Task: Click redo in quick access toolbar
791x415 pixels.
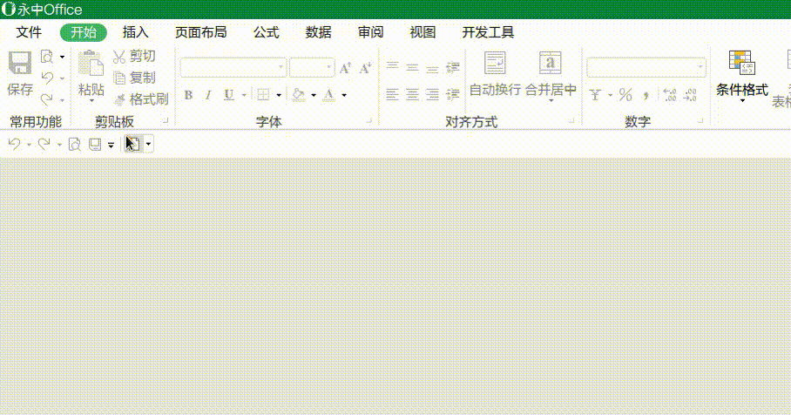Action: (44, 145)
